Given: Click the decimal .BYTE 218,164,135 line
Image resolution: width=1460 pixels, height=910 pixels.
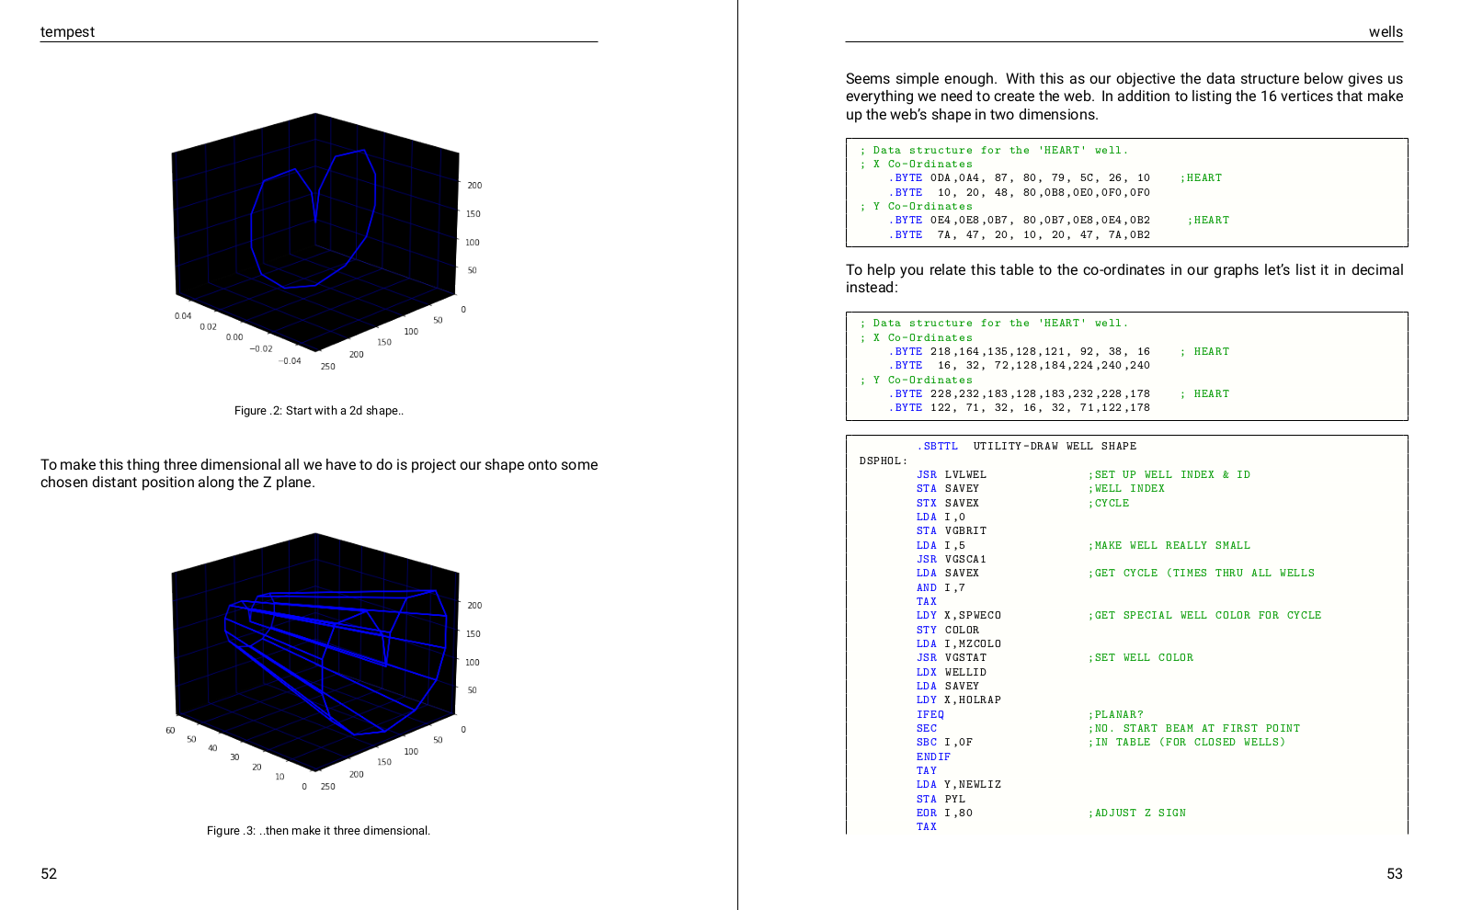Looking at the screenshot, I should pyautogui.click(x=1021, y=352).
